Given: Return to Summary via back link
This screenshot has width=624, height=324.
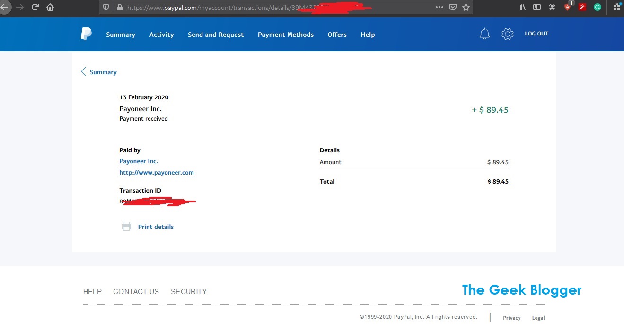Looking at the screenshot, I should coord(103,72).
